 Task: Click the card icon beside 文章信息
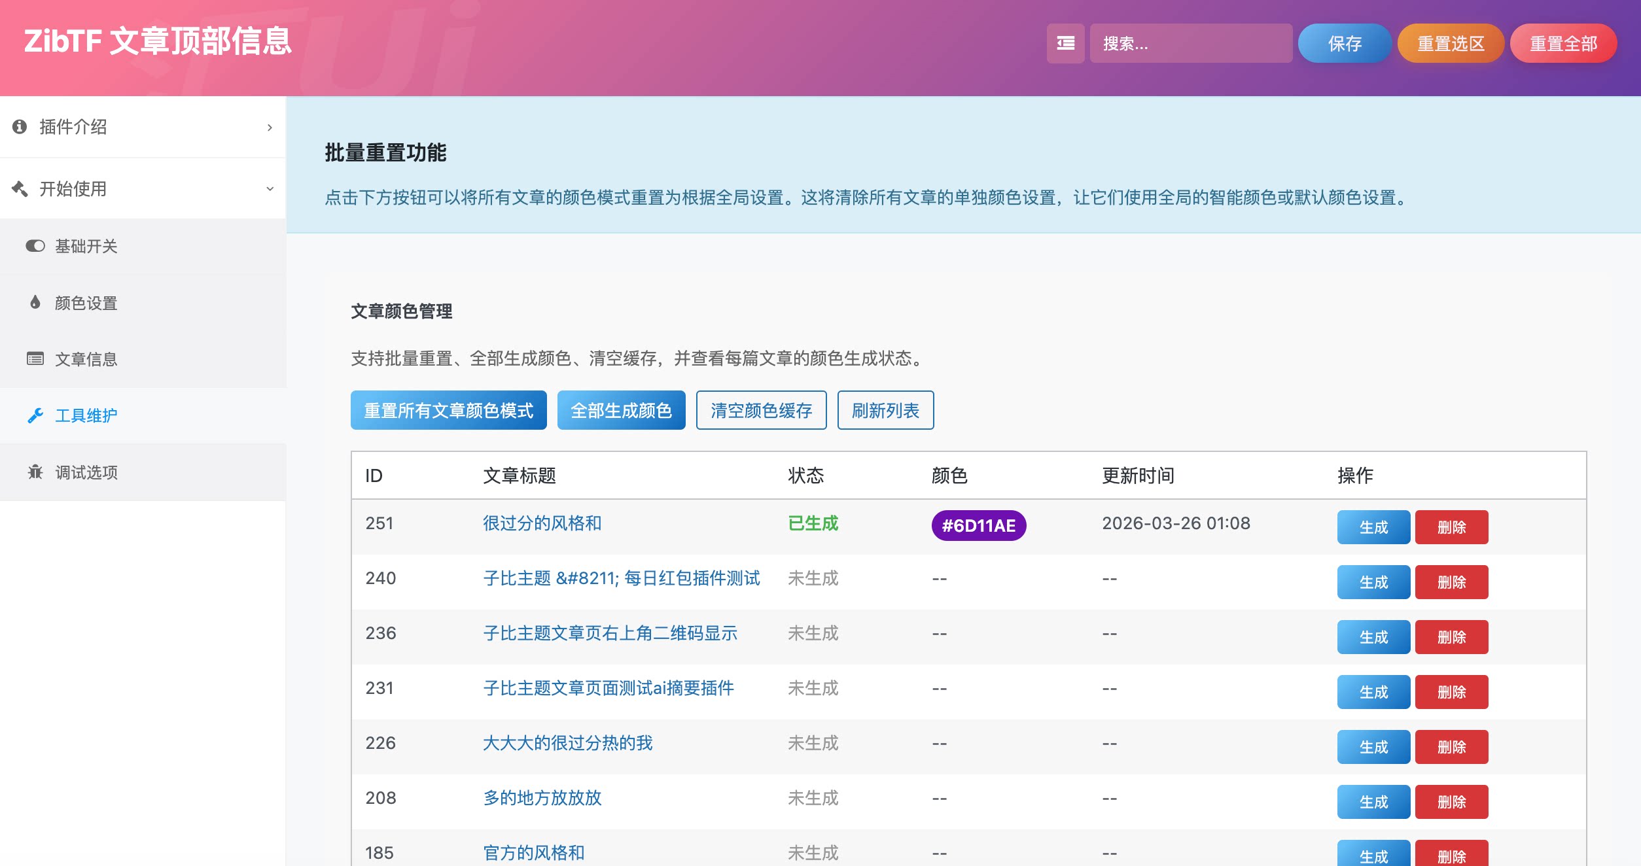click(36, 358)
